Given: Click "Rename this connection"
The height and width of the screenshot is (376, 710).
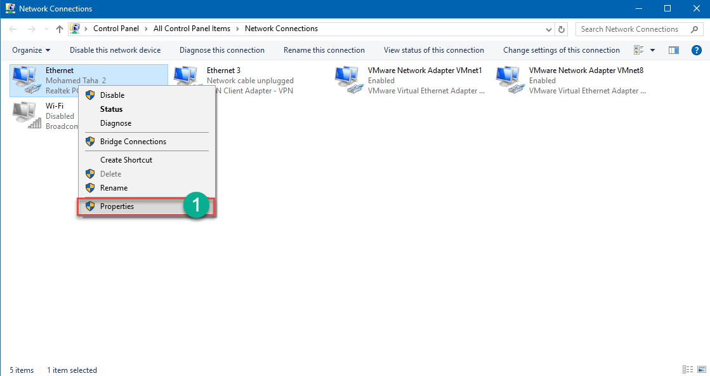Looking at the screenshot, I should tap(324, 50).
